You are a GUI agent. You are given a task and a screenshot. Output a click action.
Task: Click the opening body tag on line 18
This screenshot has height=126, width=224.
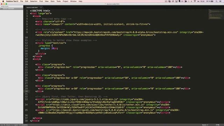pyautogui.click(x=37, y=59)
